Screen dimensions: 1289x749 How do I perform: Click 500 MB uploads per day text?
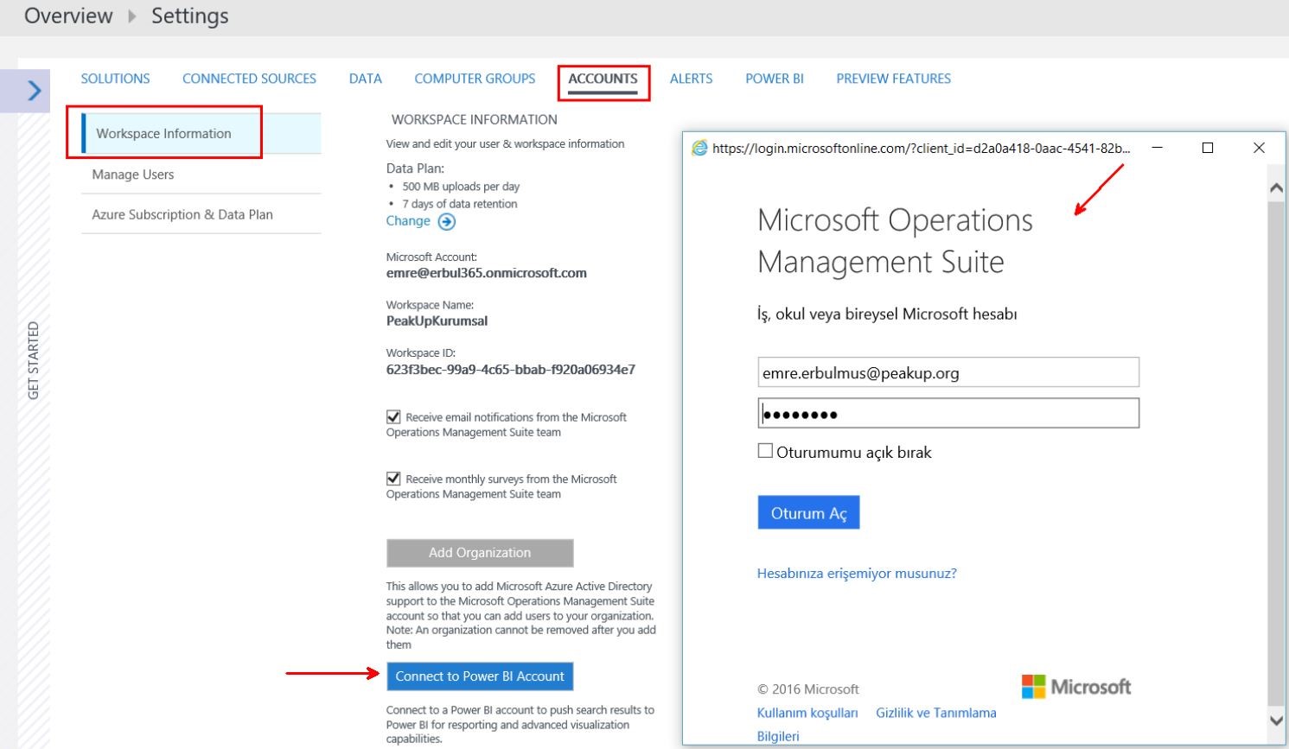(x=461, y=187)
